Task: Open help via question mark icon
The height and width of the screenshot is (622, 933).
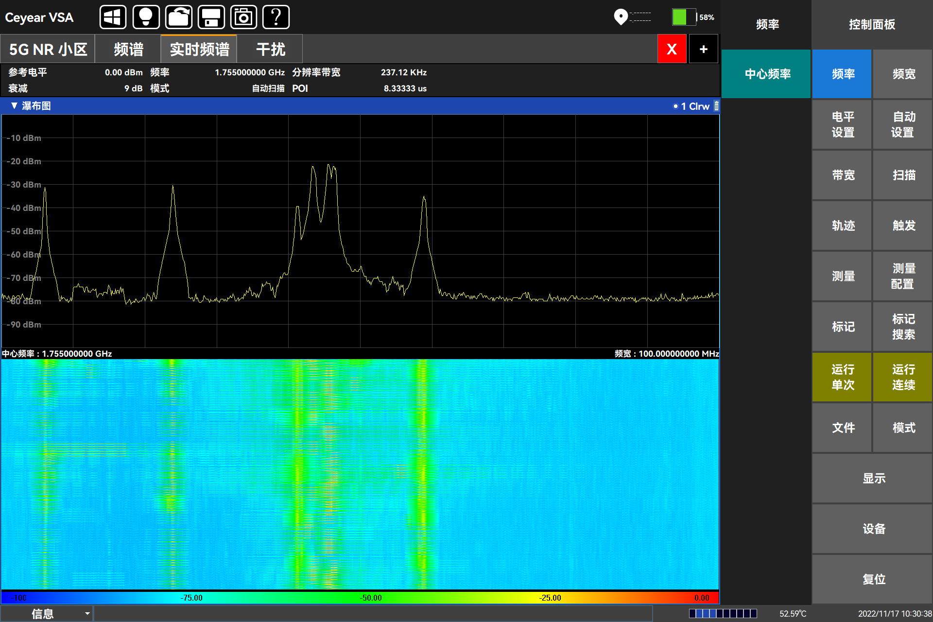Action: pyautogui.click(x=276, y=17)
